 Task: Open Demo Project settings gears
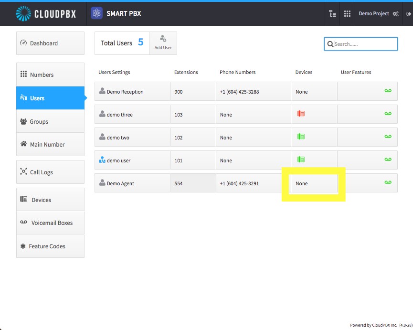pos(396,14)
